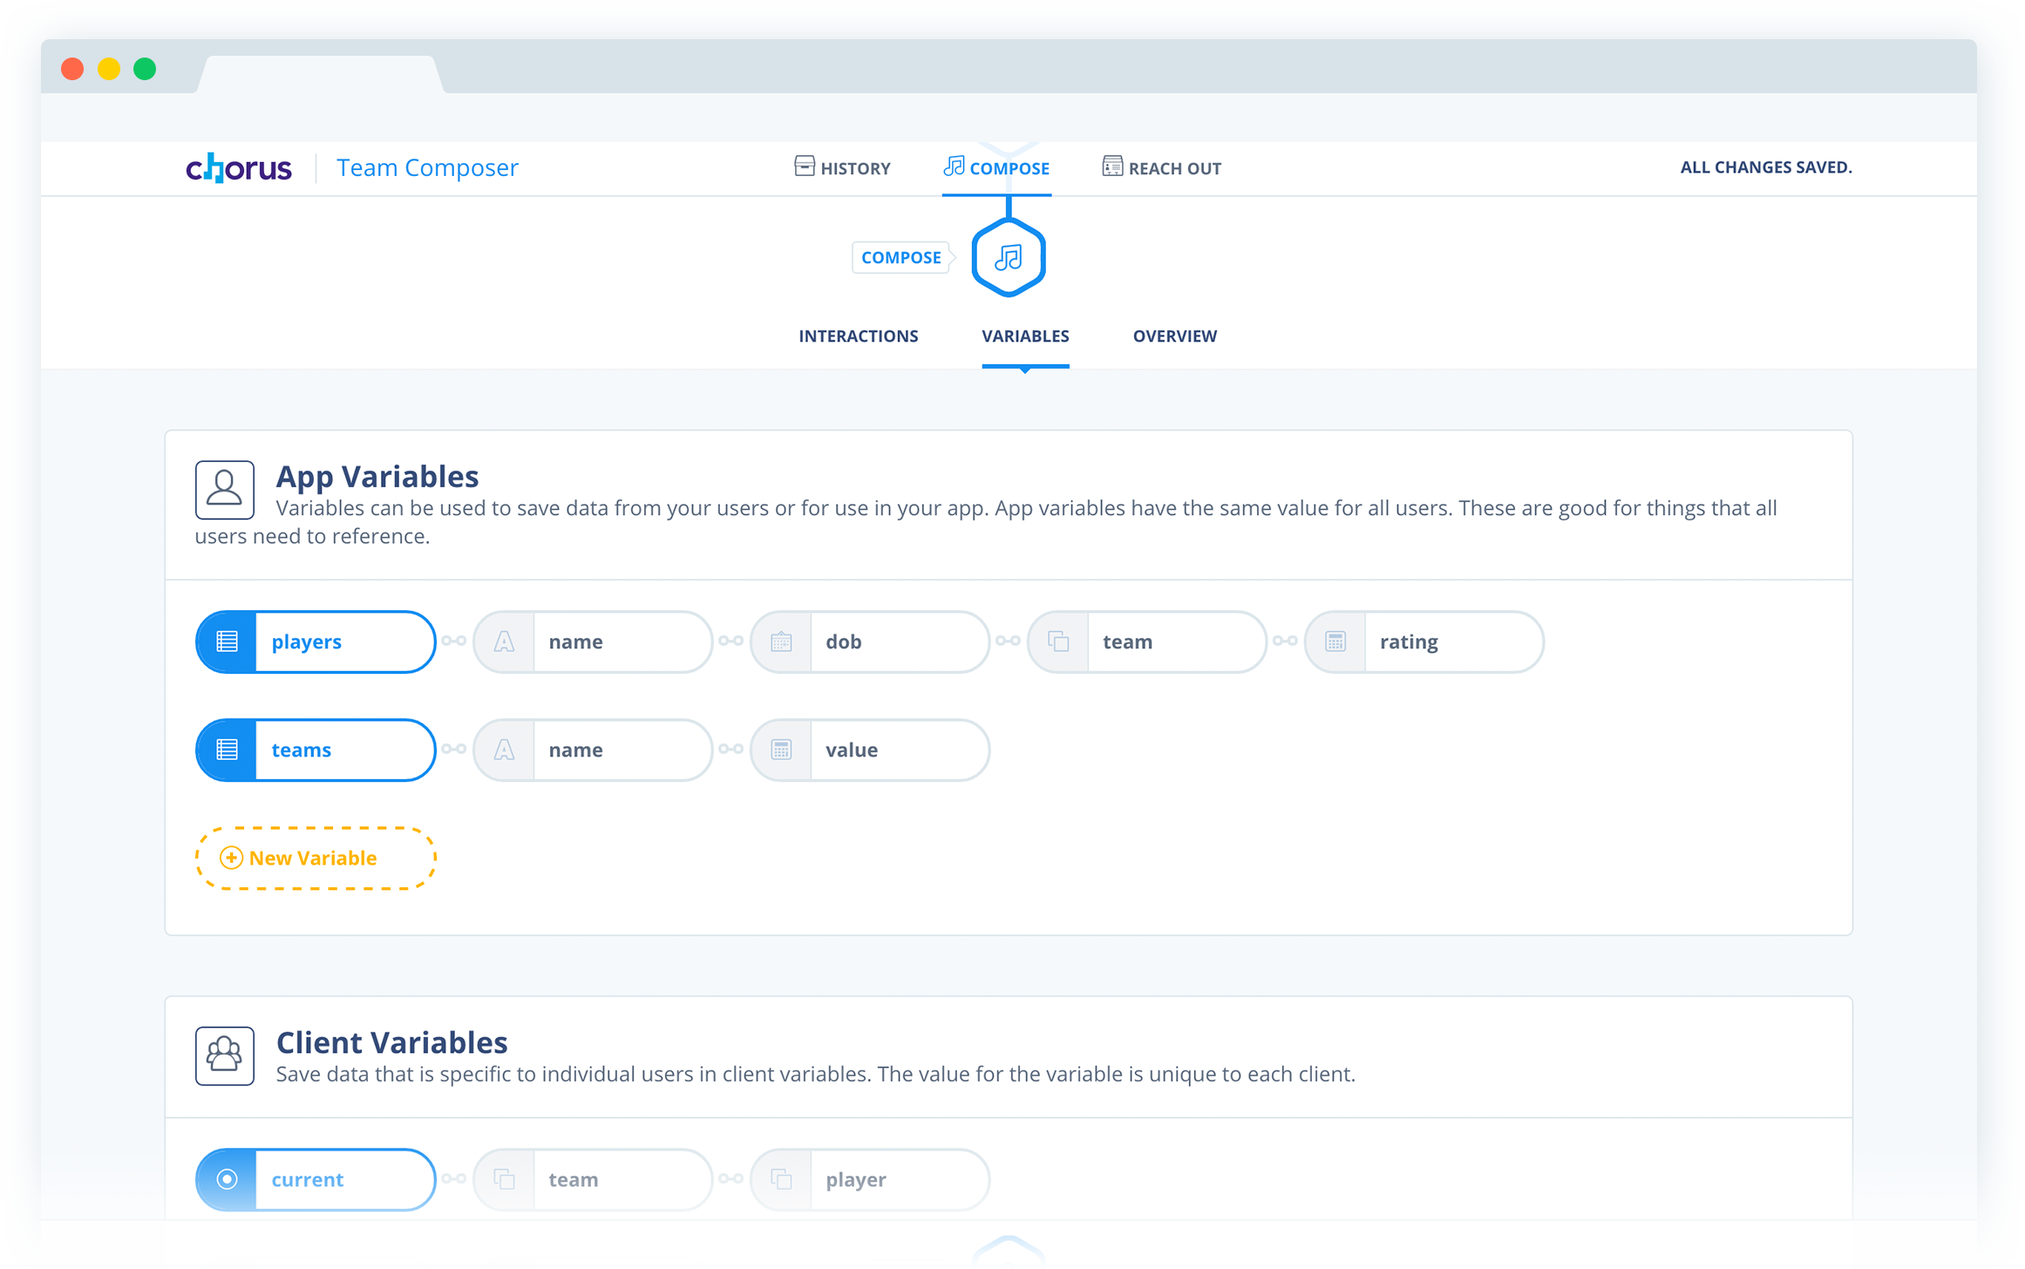Click the dob calendar icon

[x=781, y=641]
